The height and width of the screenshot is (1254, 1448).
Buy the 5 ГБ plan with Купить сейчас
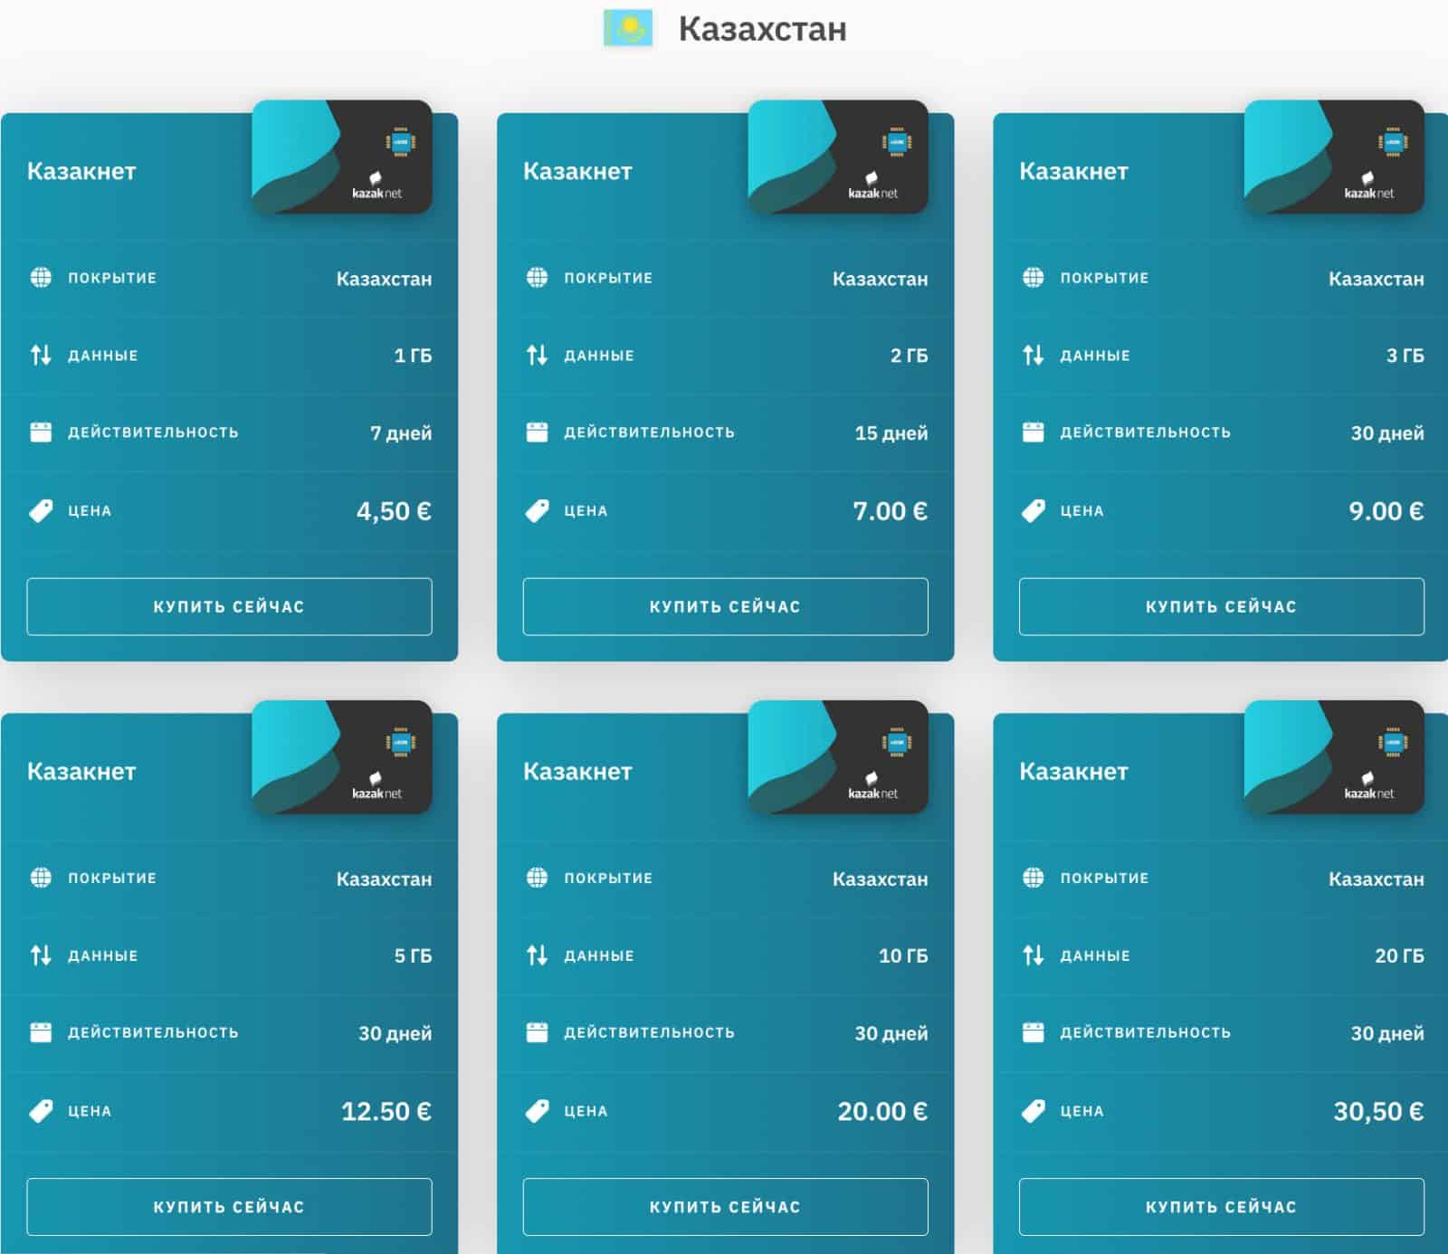pyautogui.click(x=229, y=1206)
